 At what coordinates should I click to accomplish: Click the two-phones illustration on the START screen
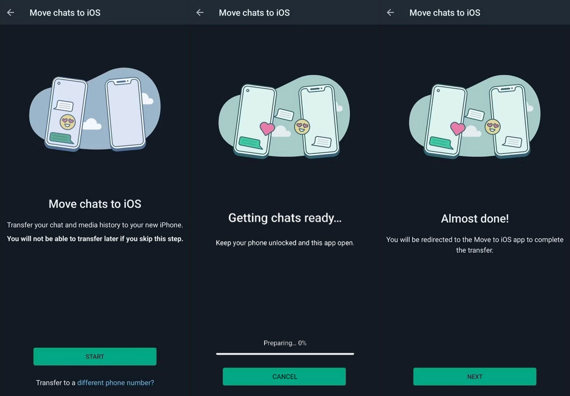pos(95,109)
